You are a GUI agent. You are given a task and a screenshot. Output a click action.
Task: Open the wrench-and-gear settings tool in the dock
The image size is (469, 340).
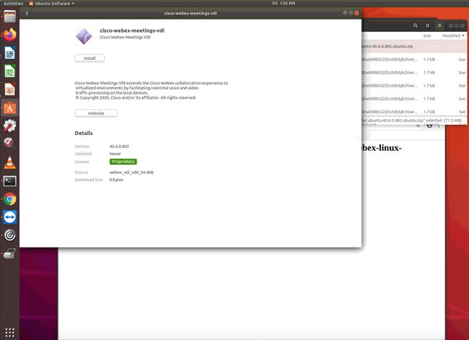click(9, 126)
